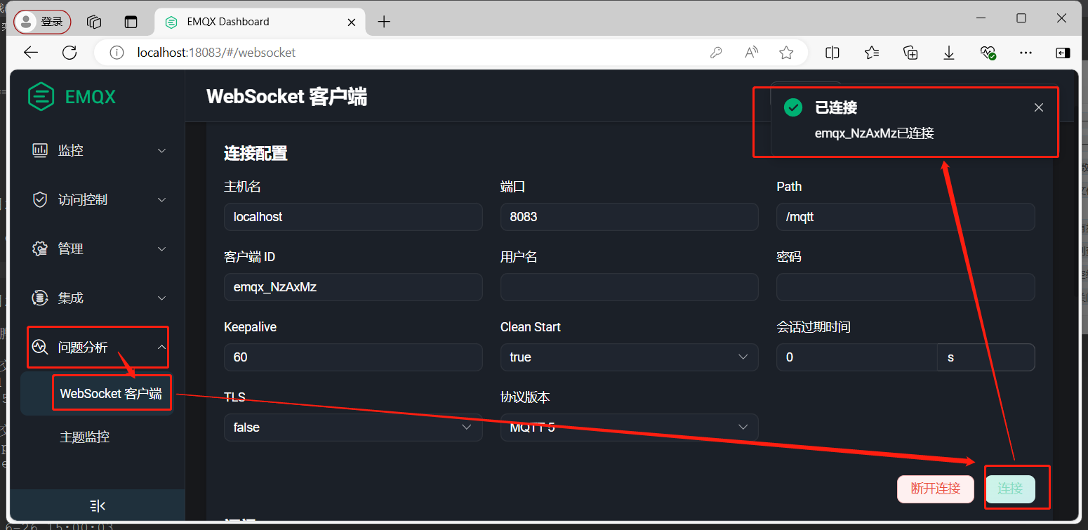Screen dimensions: 1088x530
Task: Click the 登录 profile button
Action: click(43, 22)
